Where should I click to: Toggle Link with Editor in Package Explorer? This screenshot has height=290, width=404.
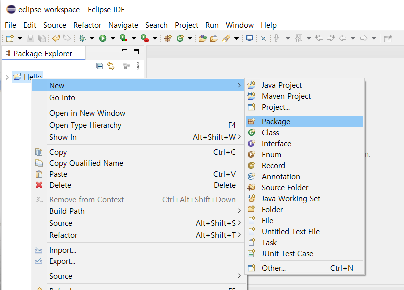(111, 66)
